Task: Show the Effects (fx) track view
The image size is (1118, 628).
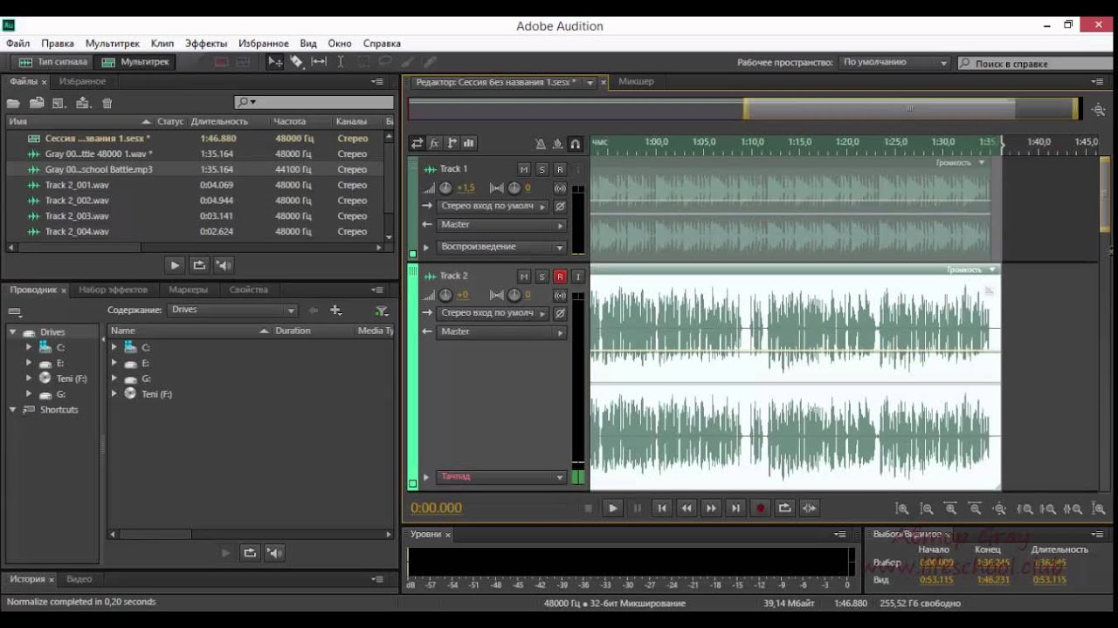Action: click(x=434, y=143)
